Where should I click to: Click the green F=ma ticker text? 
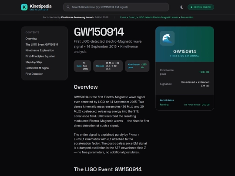tap(157, 17)
